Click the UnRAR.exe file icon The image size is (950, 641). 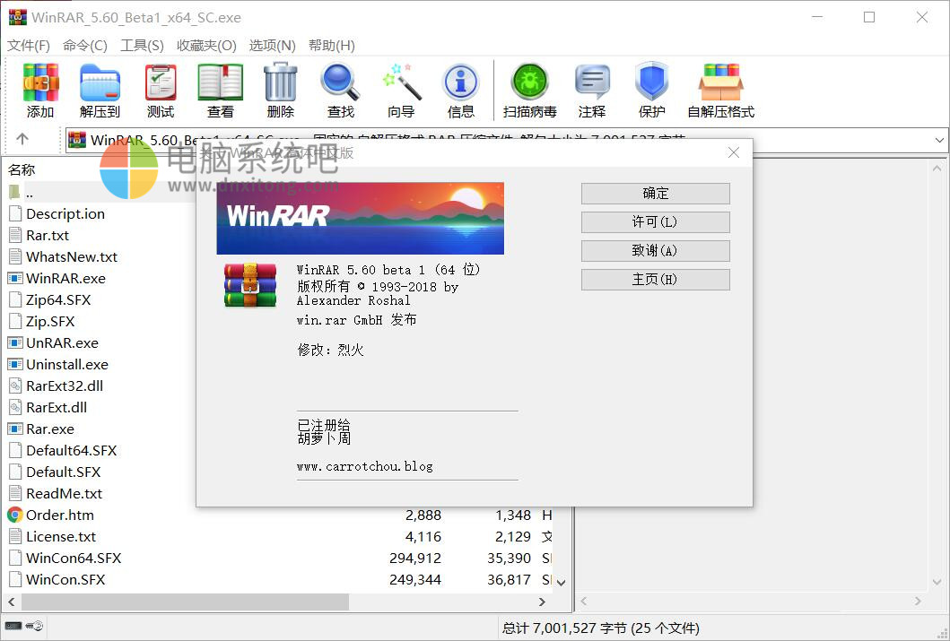(x=15, y=343)
